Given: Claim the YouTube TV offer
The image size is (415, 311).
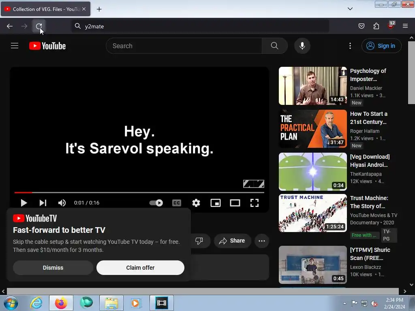Looking at the screenshot, I should click(140, 268).
